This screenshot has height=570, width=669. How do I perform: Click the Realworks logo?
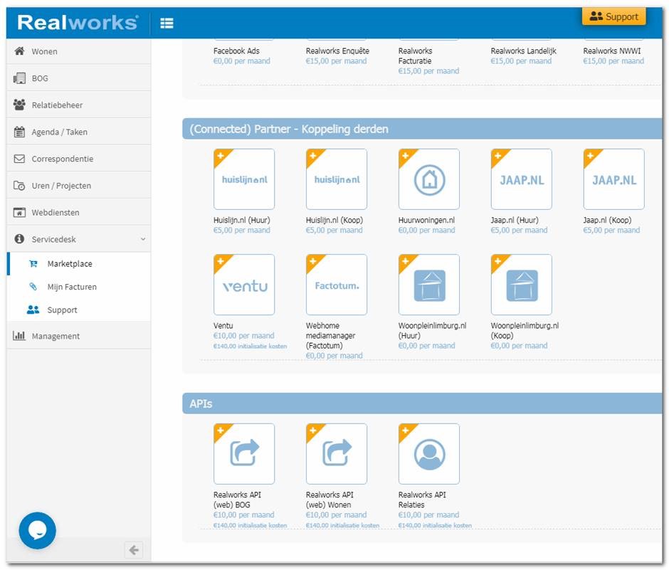[x=78, y=22]
